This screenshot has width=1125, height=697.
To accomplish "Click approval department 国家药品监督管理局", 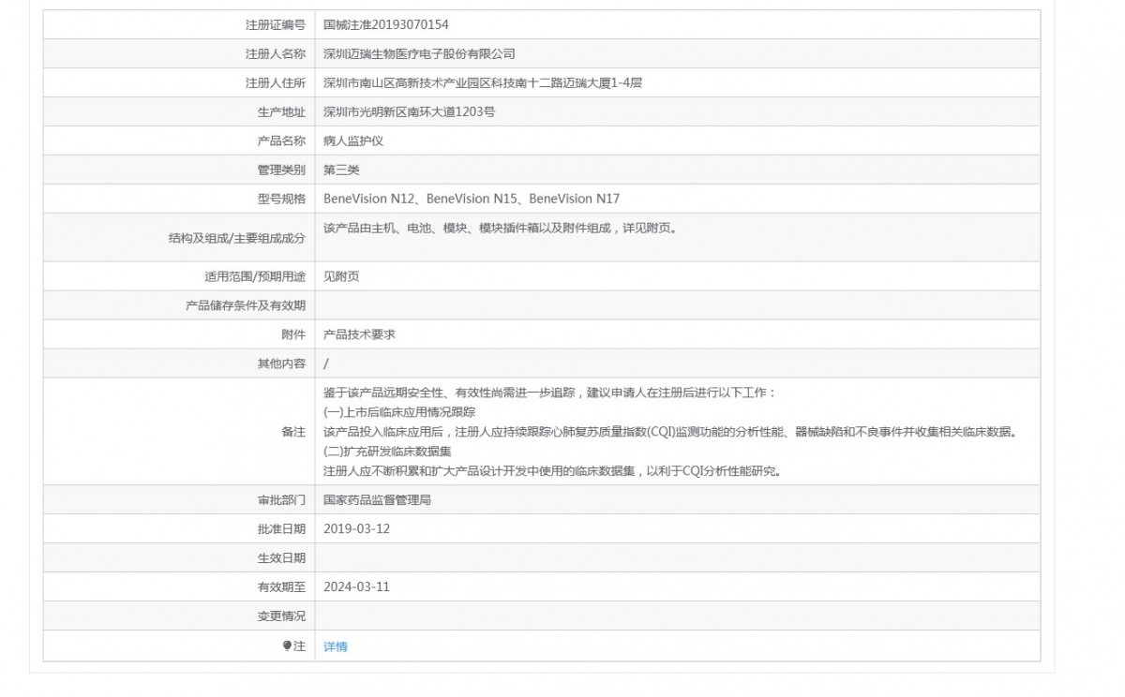I will click(377, 500).
